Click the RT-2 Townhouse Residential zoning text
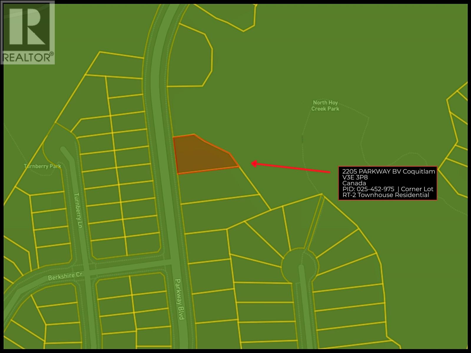The width and height of the screenshot is (471, 353). pos(386,195)
